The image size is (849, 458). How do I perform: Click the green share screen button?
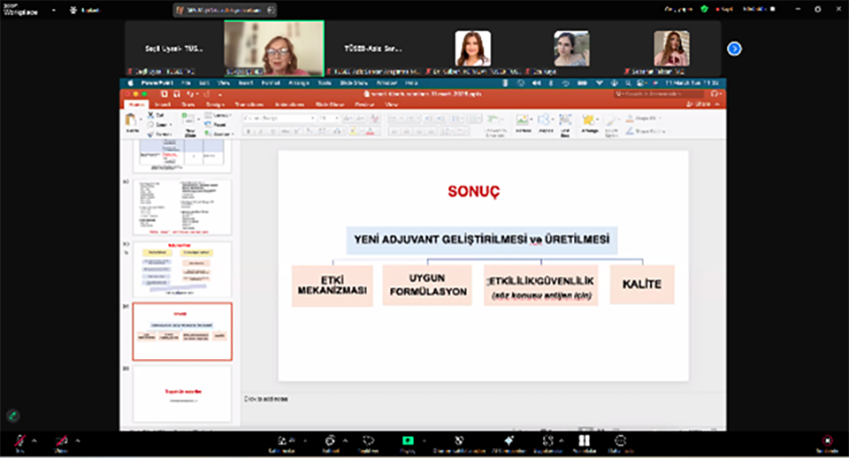coord(408,439)
